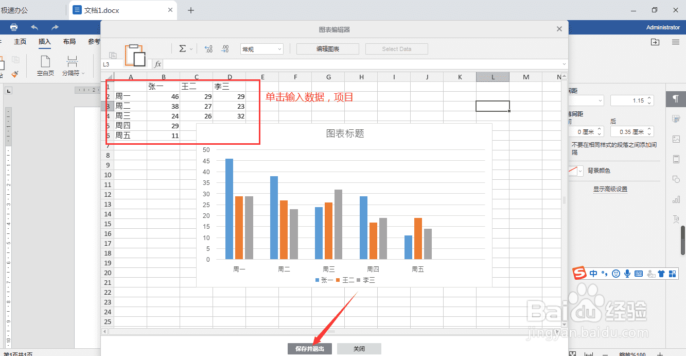686x356 pixels.
Task: Click the fit-to-width icon in status bar
Action: 589,353
